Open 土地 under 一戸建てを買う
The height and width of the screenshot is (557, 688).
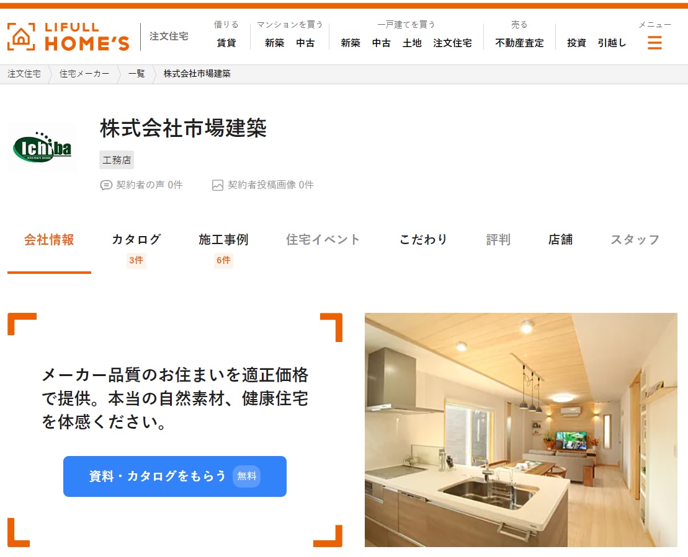pyautogui.click(x=412, y=43)
